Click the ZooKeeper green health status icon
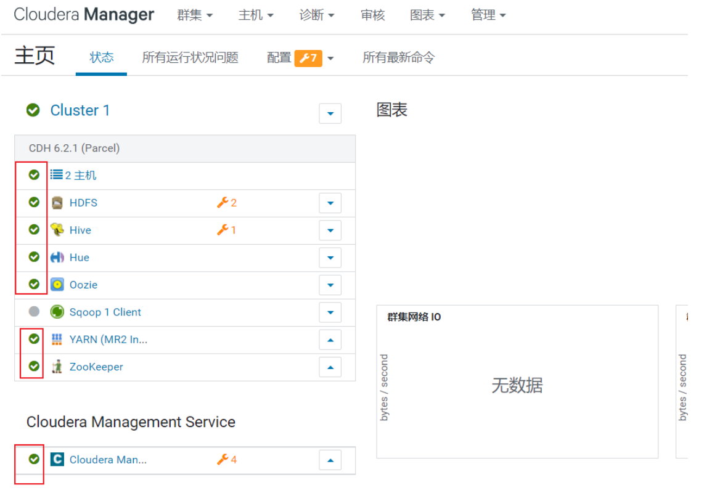This screenshot has height=493, width=728. pyautogui.click(x=34, y=366)
